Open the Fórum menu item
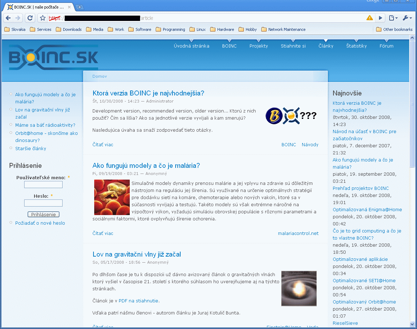The height and width of the screenshot is (329, 417). [x=386, y=46]
